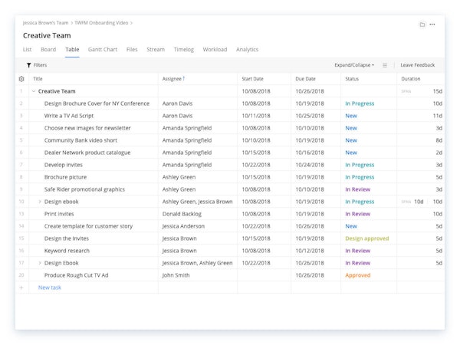Change Approved status of Produce Rough Cut TV Ad
The height and width of the screenshot is (345, 460).
click(x=358, y=275)
